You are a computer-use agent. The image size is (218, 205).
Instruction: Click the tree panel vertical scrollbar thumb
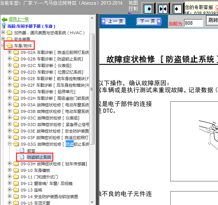pos(92,89)
